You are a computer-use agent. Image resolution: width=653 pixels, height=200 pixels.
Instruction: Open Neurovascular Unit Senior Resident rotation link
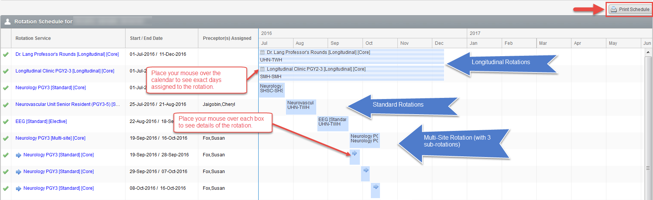point(67,104)
